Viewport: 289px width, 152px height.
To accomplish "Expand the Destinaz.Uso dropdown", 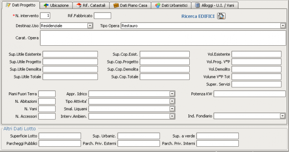I will pyautogui.click(x=90, y=26).
